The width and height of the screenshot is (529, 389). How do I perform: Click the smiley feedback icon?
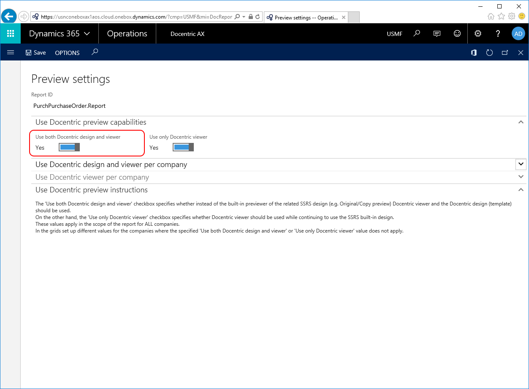[457, 33]
